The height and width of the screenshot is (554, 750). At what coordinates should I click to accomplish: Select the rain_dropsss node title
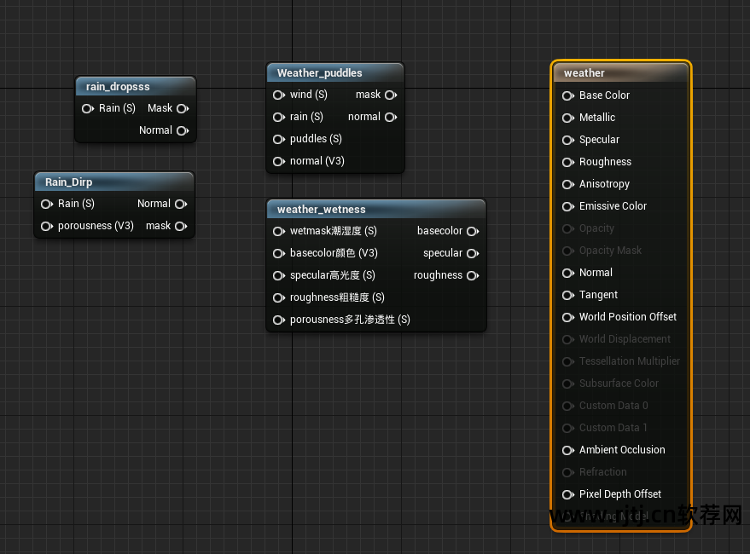[118, 87]
